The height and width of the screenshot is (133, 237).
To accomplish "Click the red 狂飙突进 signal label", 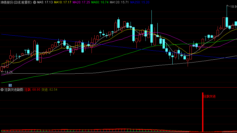I will tap(210, 96).
